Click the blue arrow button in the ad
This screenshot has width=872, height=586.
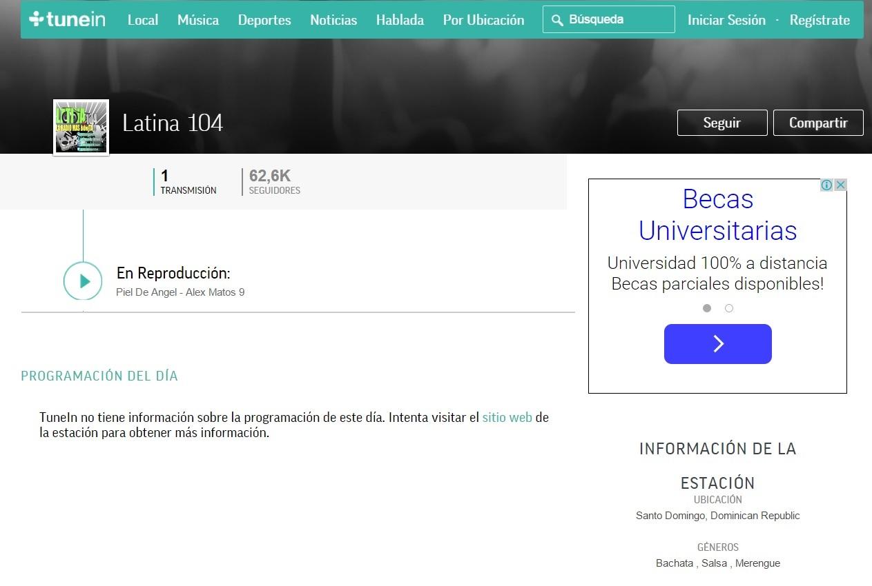click(717, 344)
